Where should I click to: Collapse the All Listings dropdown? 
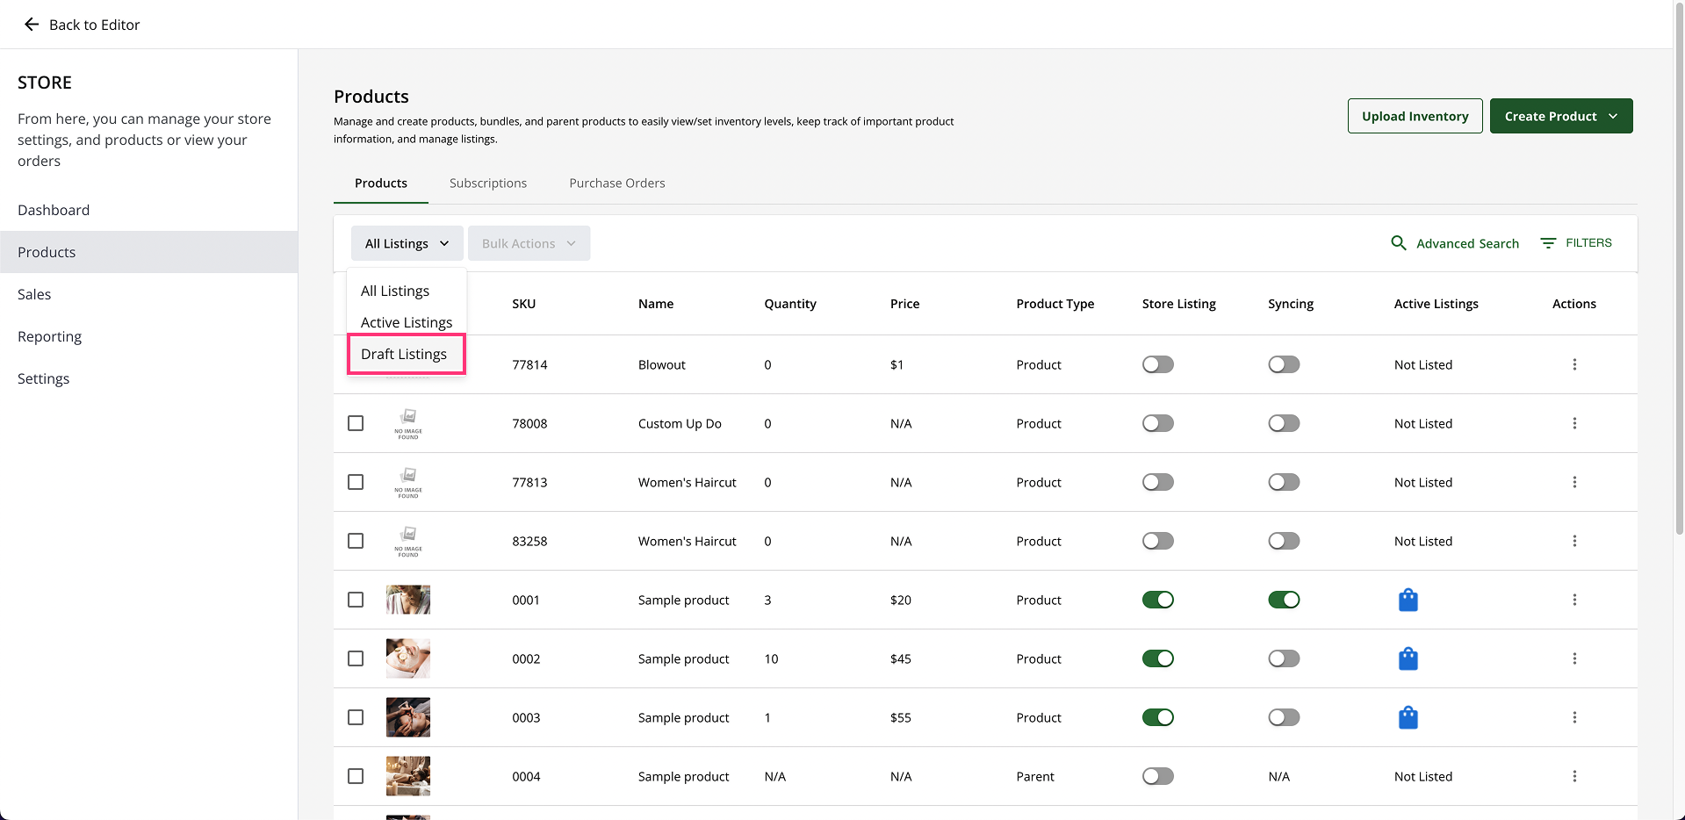coord(407,243)
